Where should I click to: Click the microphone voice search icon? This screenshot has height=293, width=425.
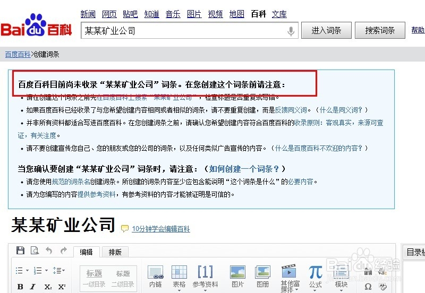291,31
